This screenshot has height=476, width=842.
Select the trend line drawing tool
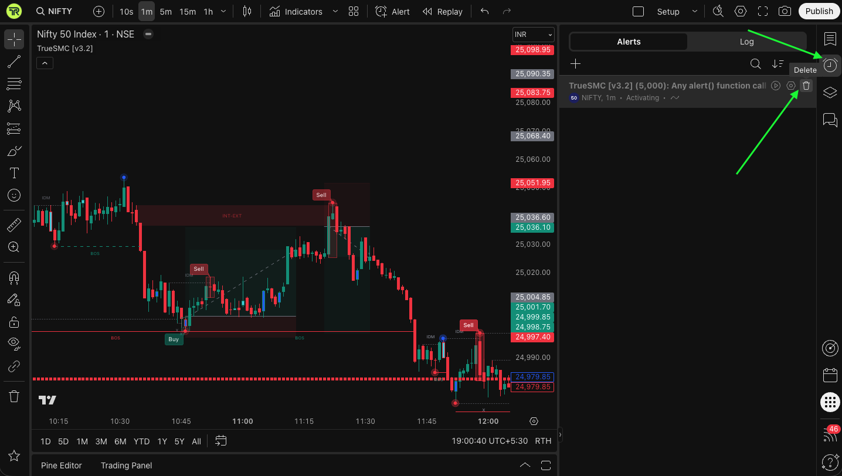[x=14, y=62]
